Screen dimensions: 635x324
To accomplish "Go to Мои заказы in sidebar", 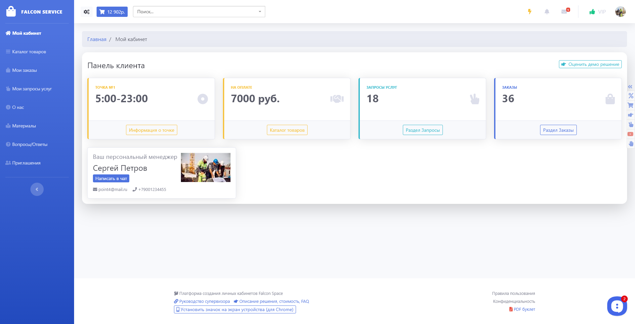I will (x=24, y=70).
